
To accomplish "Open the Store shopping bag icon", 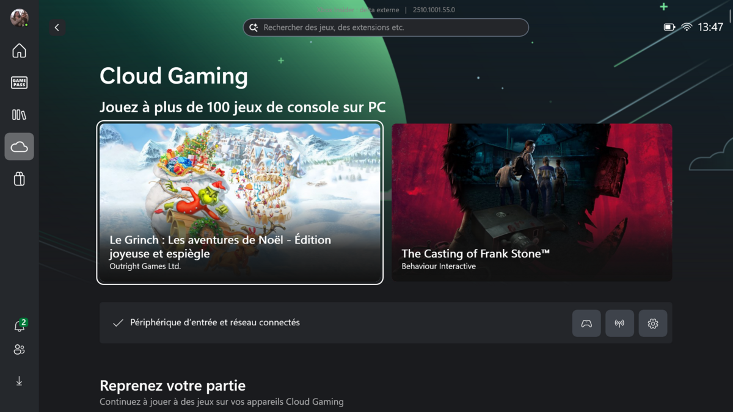I will (19, 179).
